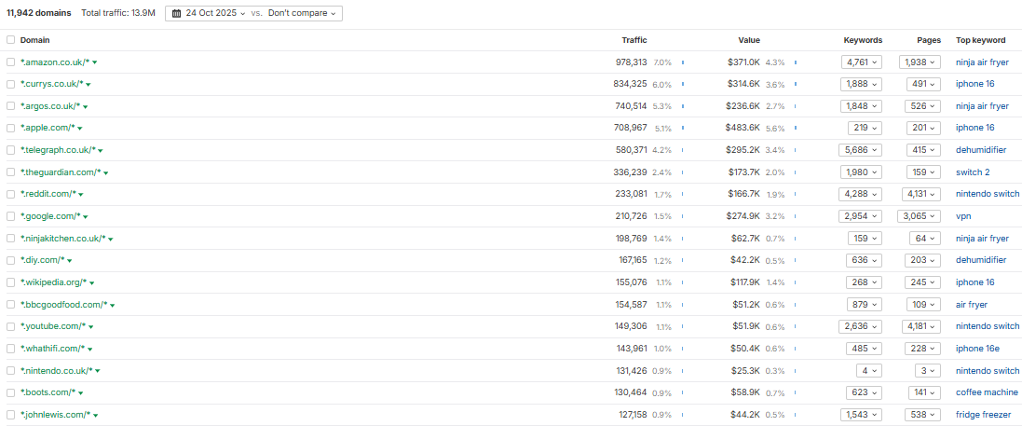Sort the table by the Traffic column
The image size is (1022, 426).
pos(634,40)
